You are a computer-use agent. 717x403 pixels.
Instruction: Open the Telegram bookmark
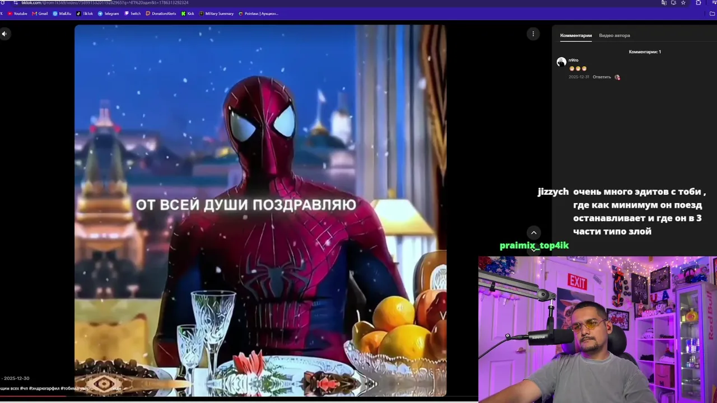pos(109,13)
